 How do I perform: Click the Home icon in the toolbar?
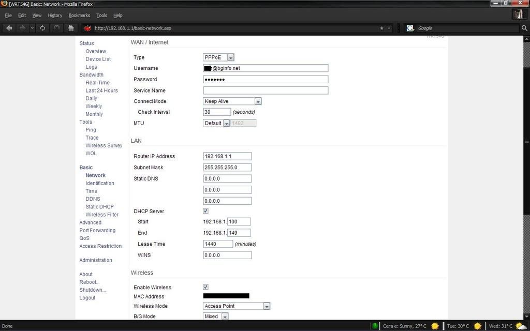(x=71, y=28)
